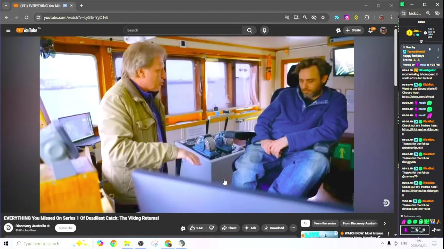Subscribe to Discovery Australia
Image resolution: width=444 pixels, height=249 pixels.
point(66,228)
